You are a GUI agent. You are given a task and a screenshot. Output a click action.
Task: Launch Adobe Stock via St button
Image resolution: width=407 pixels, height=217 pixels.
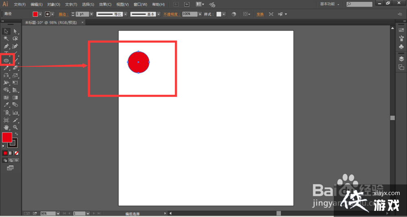(x=187, y=4)
